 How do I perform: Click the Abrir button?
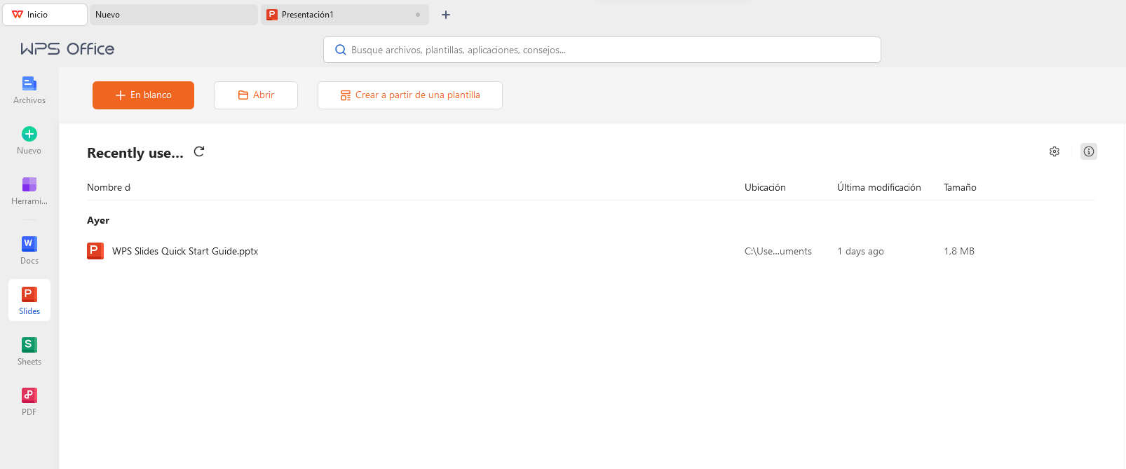click(256, 95)
